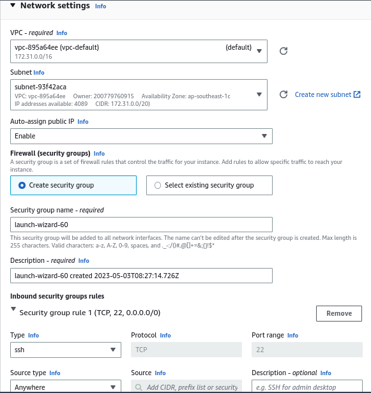Choose Select existing security group

pos(209,185)
